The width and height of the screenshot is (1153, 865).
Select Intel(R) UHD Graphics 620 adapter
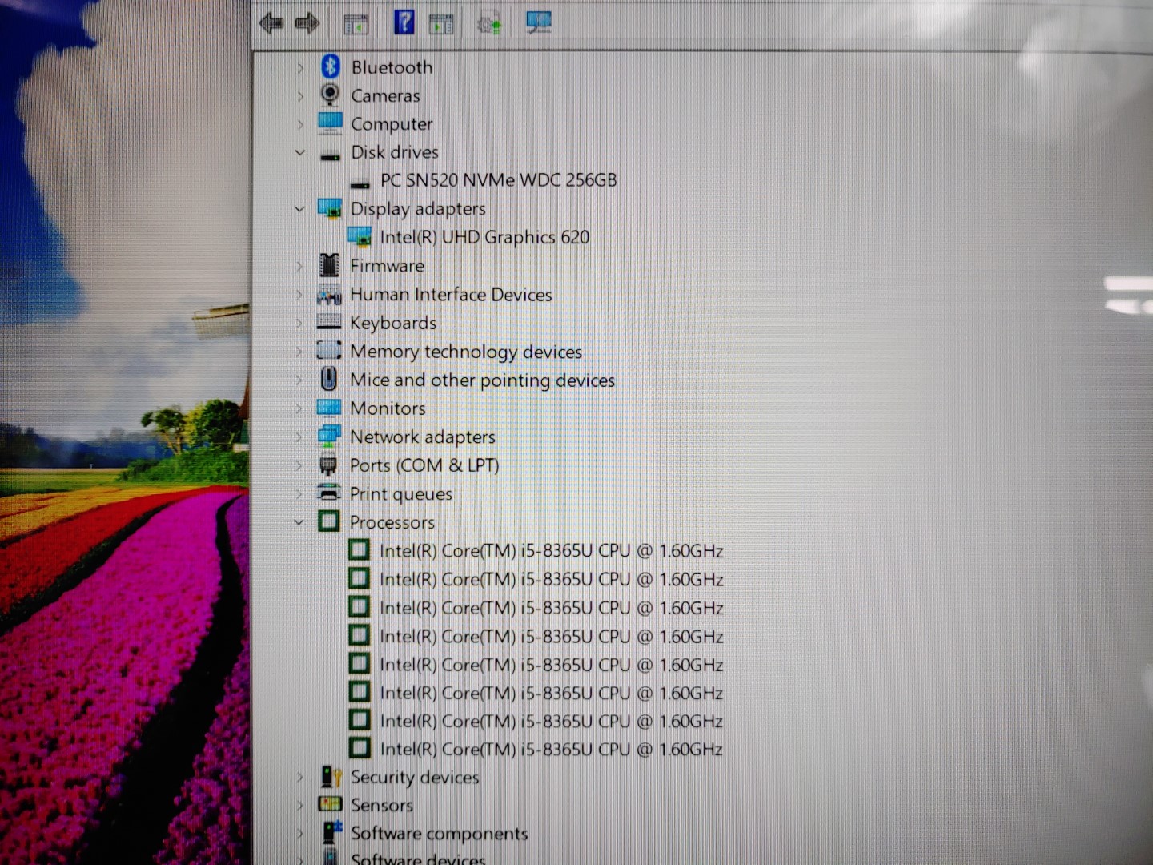point(484,237)
